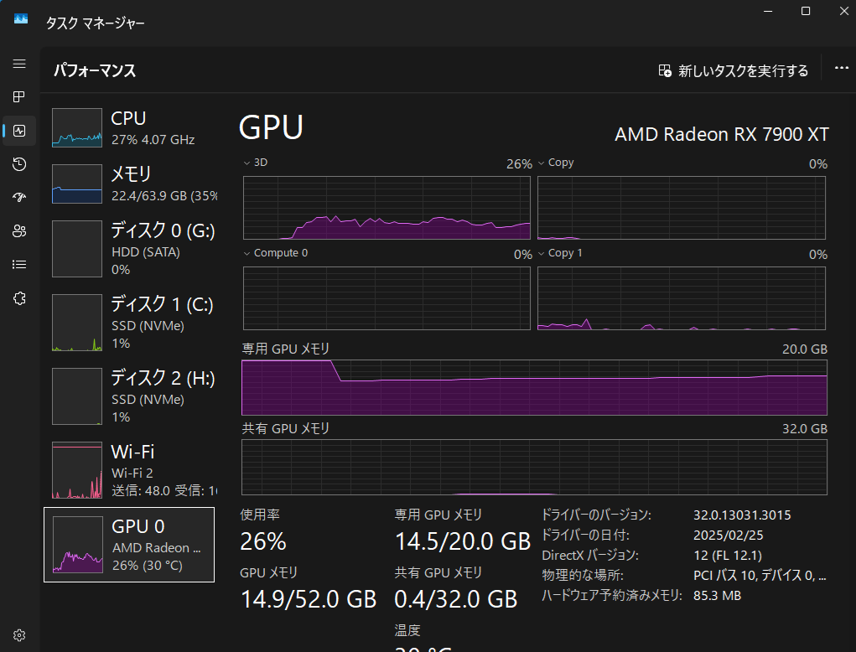Select CPU in the performance list
This screenshot has width=856, height=652.
click(x=130, y=127)
